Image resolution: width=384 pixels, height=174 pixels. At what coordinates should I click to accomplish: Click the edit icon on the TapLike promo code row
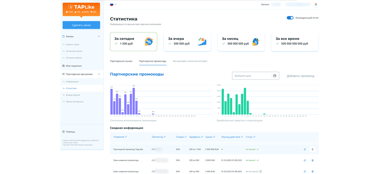coord(305,149)
